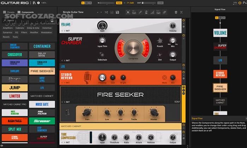This screenshot has height=148, width=247.
Task: Filter by Delay & Echo category
Action: [33, 28]
